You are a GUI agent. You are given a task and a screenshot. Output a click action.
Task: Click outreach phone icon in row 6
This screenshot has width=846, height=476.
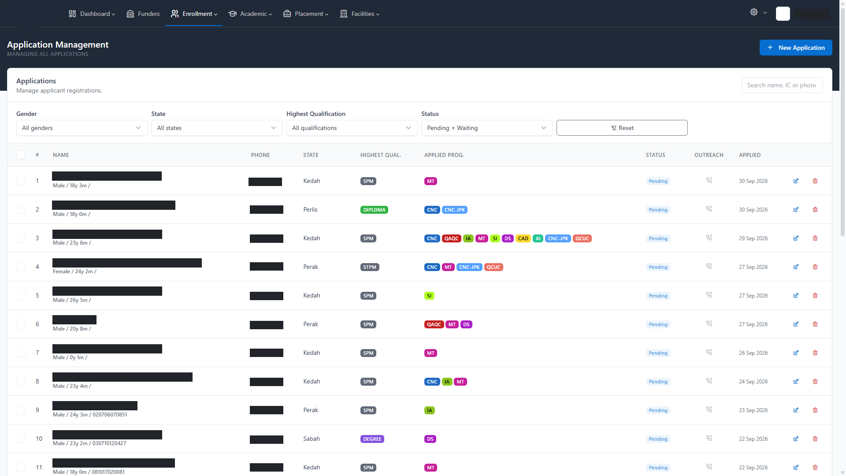[x=709, y=324]
